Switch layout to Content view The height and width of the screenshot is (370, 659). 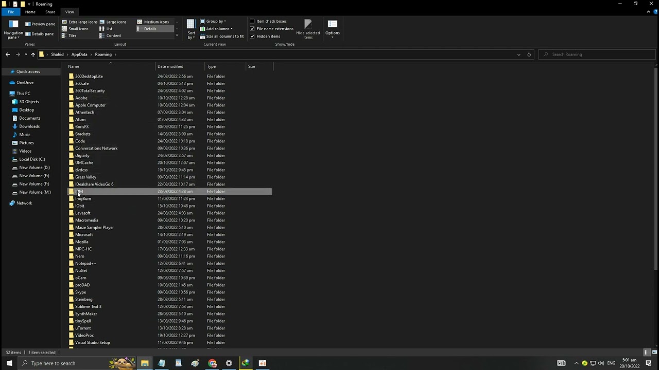click(111, 35)
